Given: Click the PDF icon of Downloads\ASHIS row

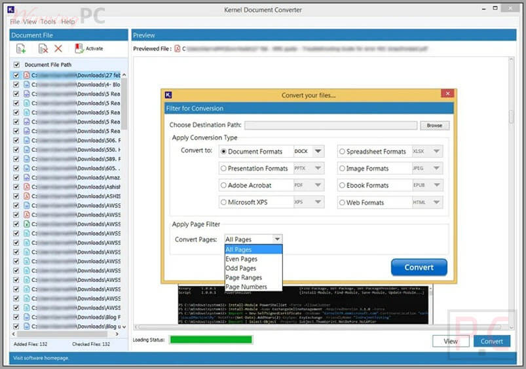Looking at the screenshot, I should pos(26,196).
